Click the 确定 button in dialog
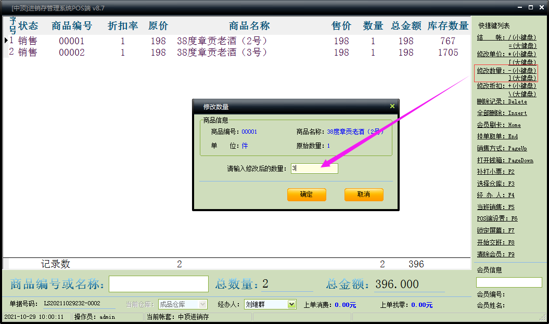 point(307,195)
